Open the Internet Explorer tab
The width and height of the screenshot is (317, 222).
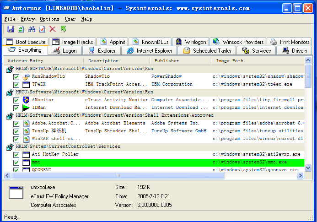coord(149,51)
